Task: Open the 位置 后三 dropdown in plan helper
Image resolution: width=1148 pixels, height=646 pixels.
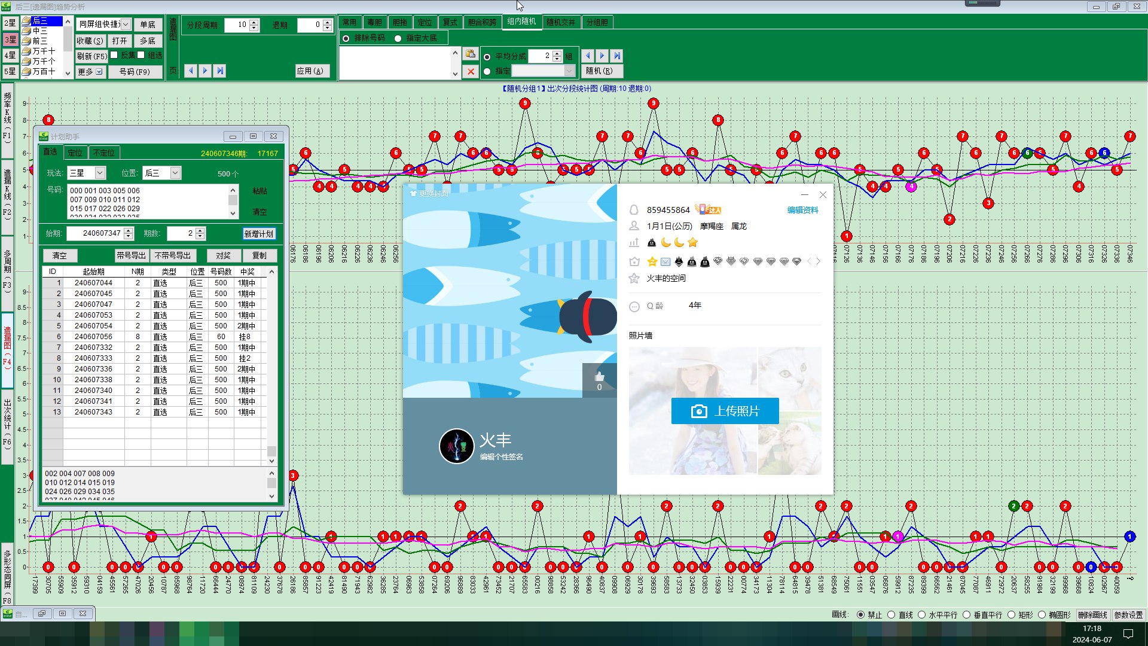Action: point(175,173)
